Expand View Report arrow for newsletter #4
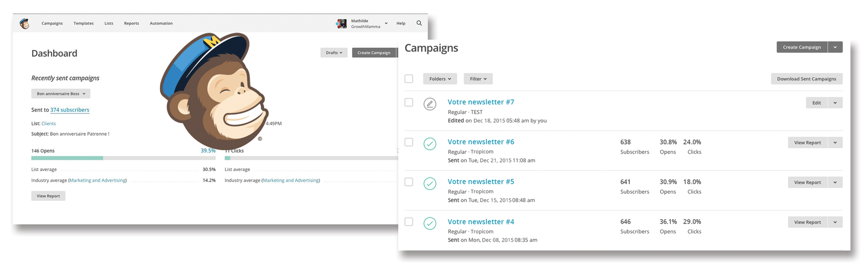This screenshot has height=263, width=865. pyautogui.click(x=835, y=222)
